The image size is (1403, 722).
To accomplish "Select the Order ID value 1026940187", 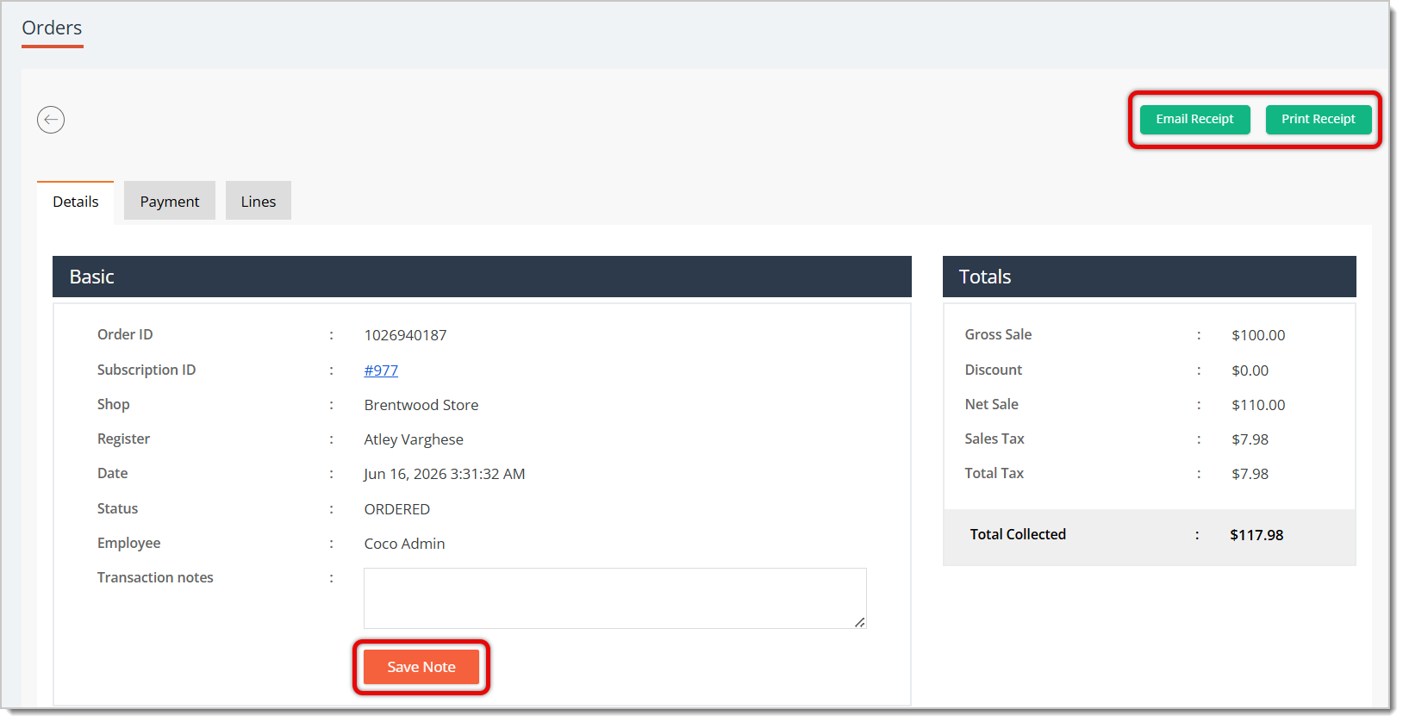I will [405, 335].
